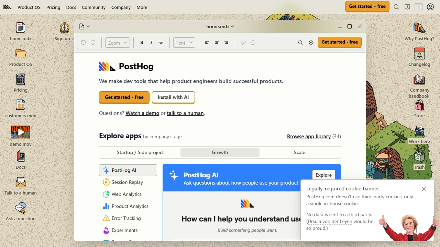Screen dimensions: 440x247
Task: Toggle bold formatting in the toolbar
Action: pos(142,43)
